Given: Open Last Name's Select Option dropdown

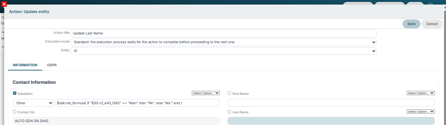Looking at the screenshot, I should (421, 111).
